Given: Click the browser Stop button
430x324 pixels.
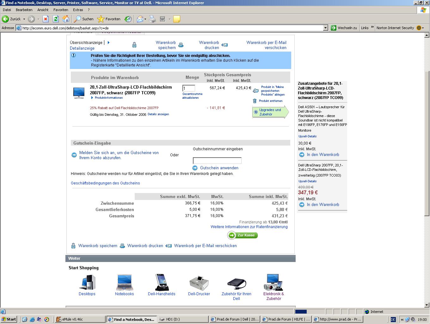Looking at the screenshot, I should (x=46, y=19).
